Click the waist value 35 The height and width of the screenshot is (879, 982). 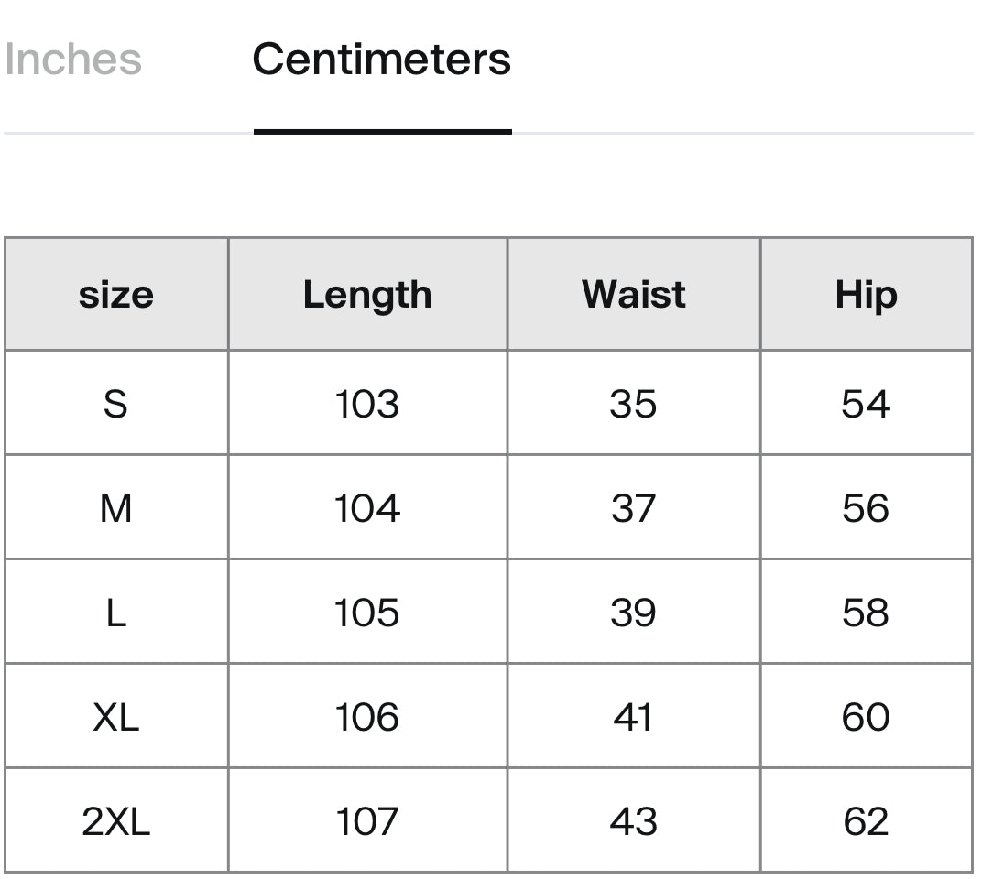point(634,404)
